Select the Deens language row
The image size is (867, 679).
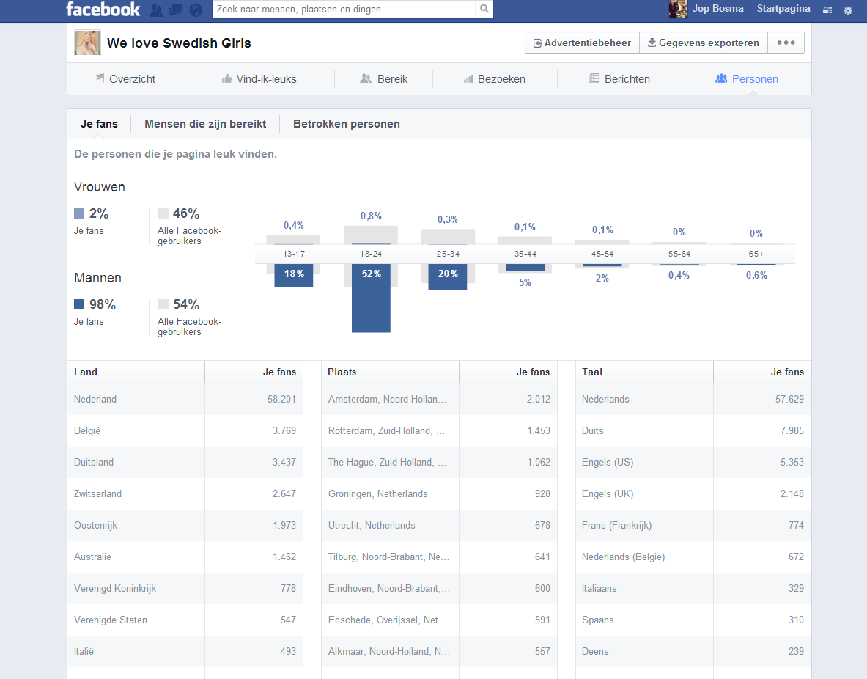693,651
